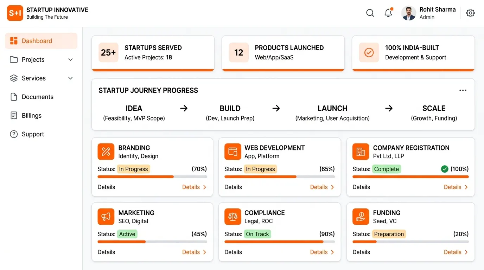Expand the Services chevron in sidebar
The height and width of the screenshot is (270, 484).
coord(70,78)
